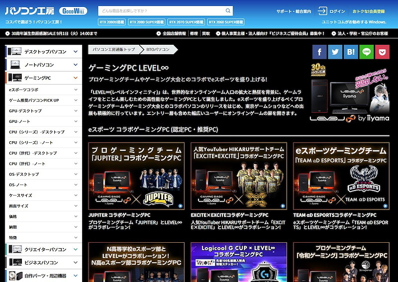Click gaming PC icon in sidebar

[15, 78]
